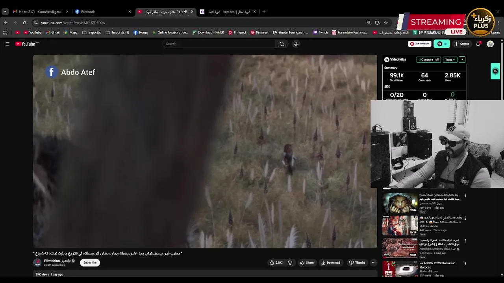The height and width of the screenshot is (283, 504).
Task: Go to the YouTube home logo
Action: pos(25,44)
